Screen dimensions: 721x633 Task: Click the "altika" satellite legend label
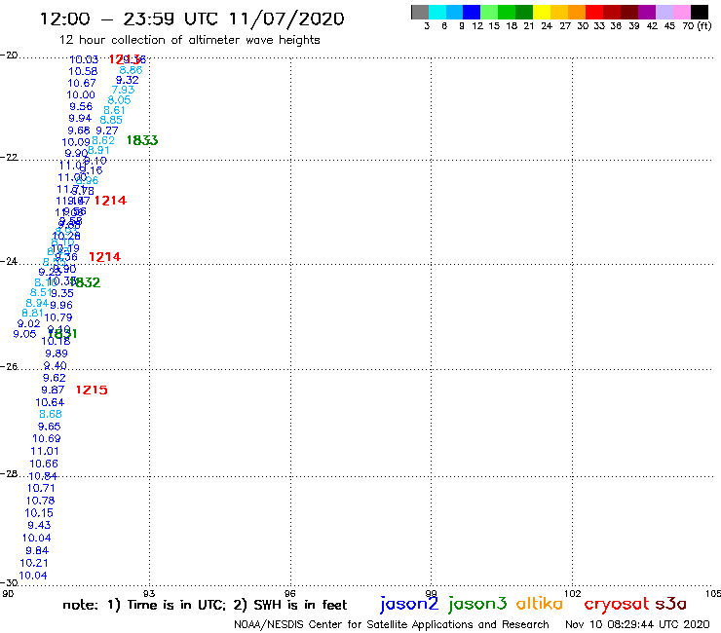pos(540,603)
